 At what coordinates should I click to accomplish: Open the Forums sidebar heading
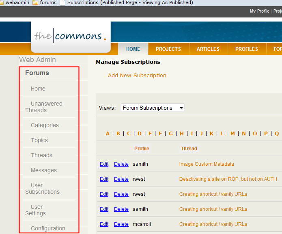(37, 73)
